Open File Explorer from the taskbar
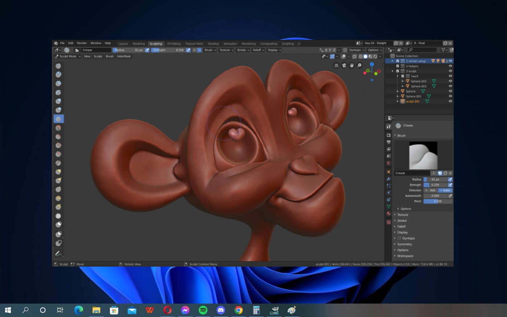 [96, 310]
